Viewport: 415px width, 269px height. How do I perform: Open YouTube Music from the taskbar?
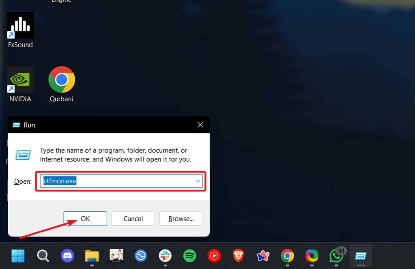(214, 256)
